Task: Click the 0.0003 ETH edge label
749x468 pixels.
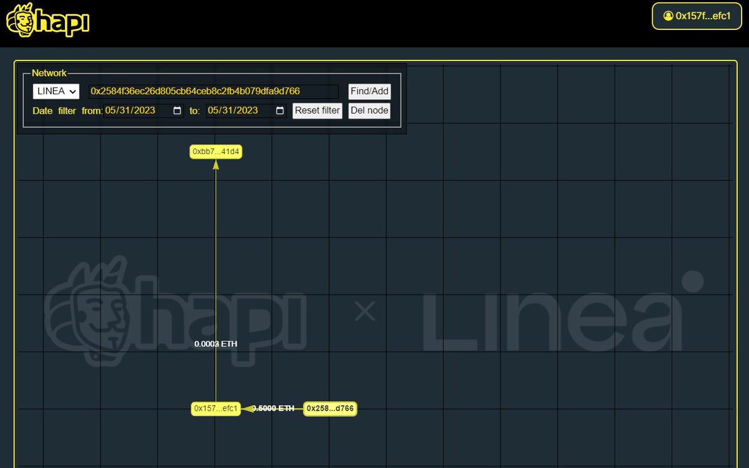Action: 216,344
